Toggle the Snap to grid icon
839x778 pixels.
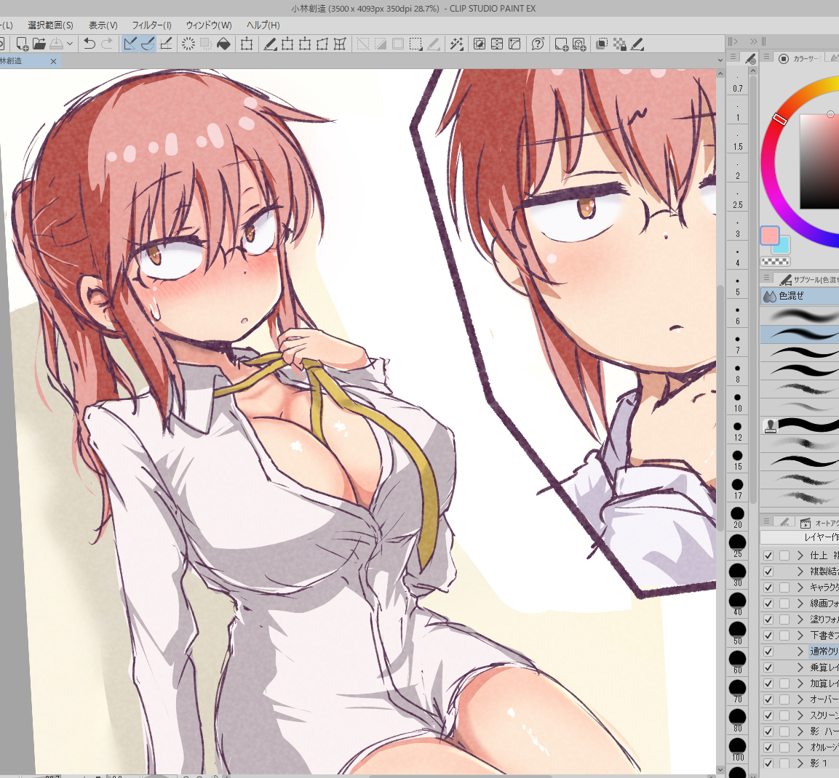(167, 44)
